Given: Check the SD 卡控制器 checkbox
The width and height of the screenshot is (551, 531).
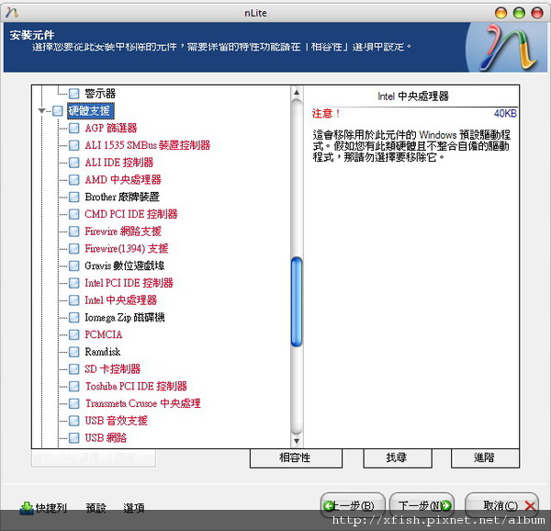Looking at the screenshot, I should (x=73, y=369).
